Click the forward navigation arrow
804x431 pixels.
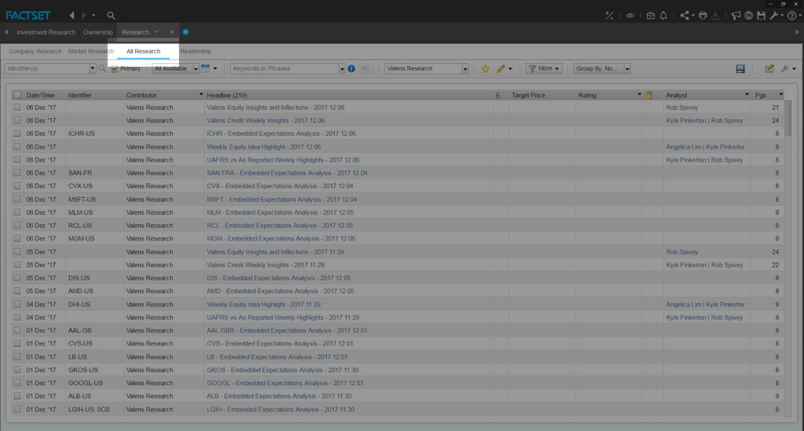point(84,16)
